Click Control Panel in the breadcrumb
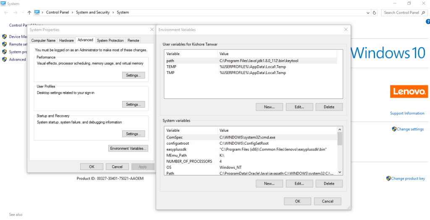The height and width of the screenshot is (220, 430). tap(57, 12)
